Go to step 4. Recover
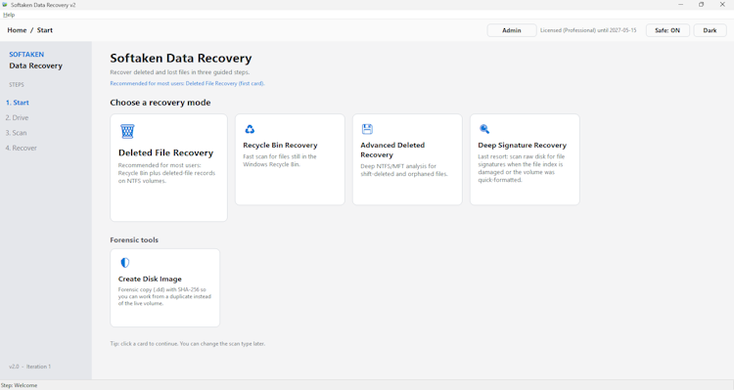Screen dimensions: 734x390 point(22,148)
